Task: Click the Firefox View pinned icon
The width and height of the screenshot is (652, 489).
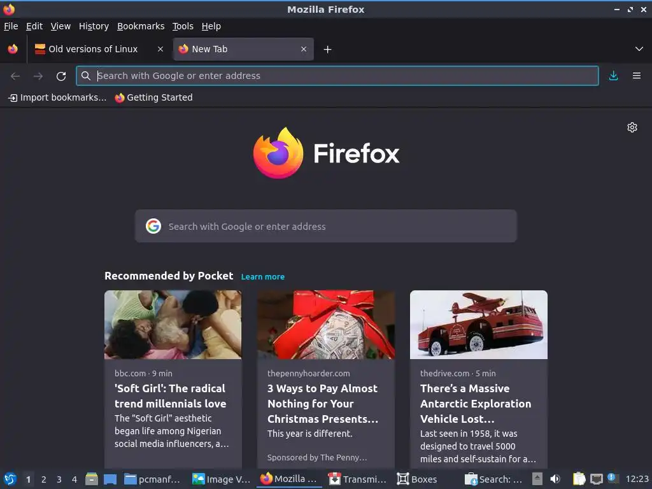Action: click(x=13, y=49)
